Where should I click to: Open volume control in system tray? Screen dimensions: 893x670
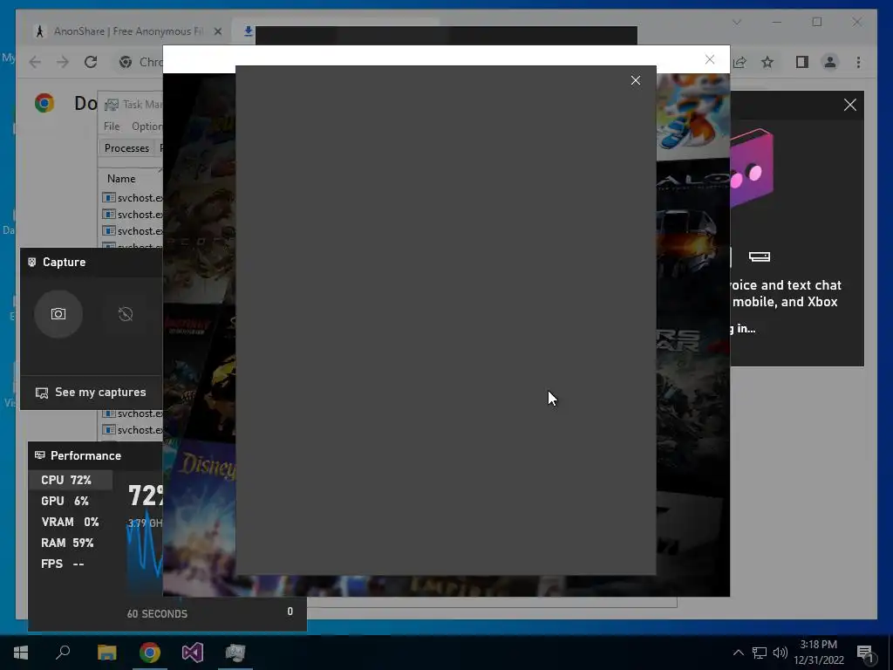[x=780, y=653]
